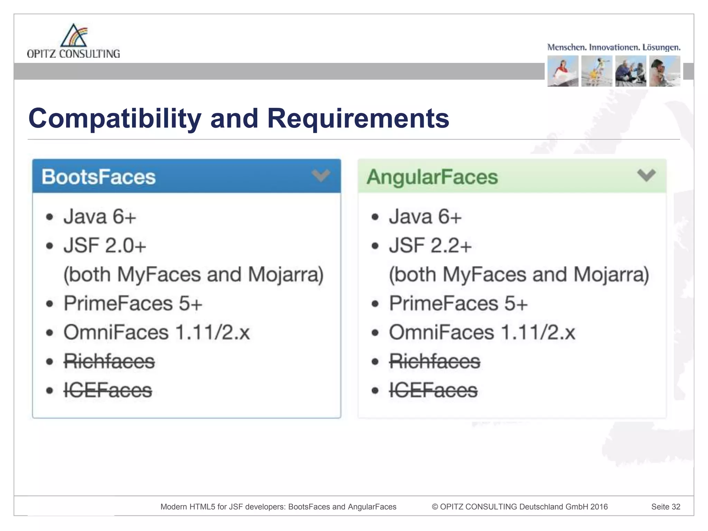708x531 pixels.
Task: Click 'JSF 2.2+' in the AngularFaces list
Action: coord(430,245)
